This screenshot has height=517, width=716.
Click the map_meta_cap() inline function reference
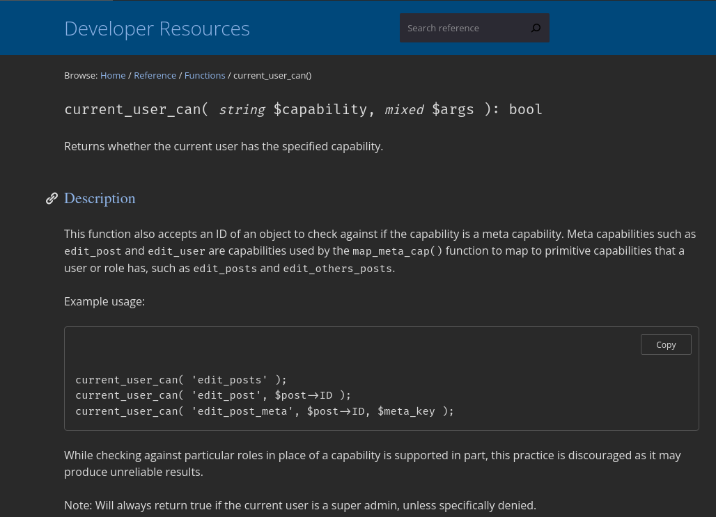coord(397,251)
